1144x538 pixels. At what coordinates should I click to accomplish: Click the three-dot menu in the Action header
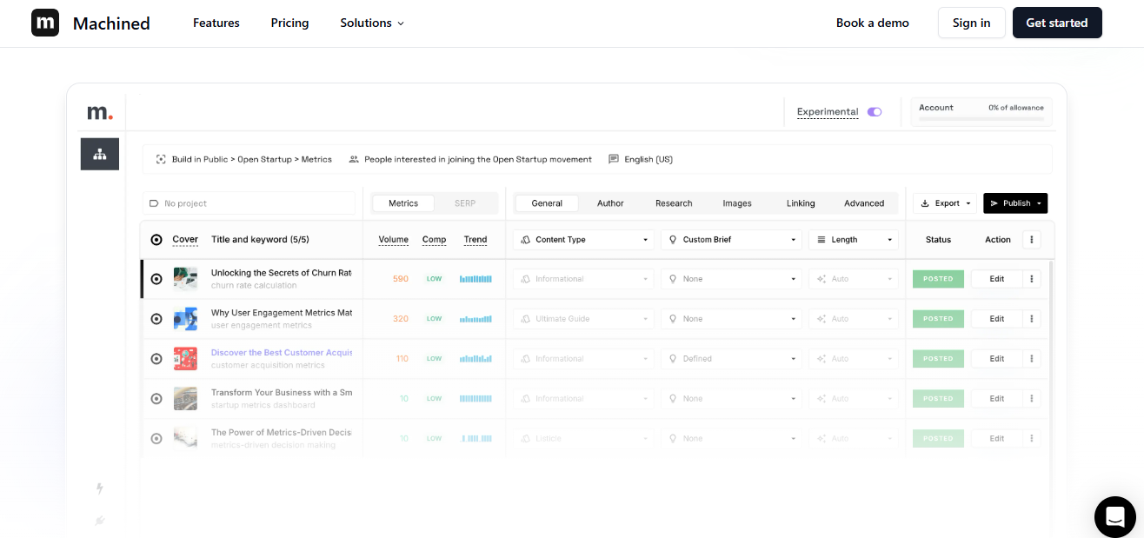point(1032,240)
